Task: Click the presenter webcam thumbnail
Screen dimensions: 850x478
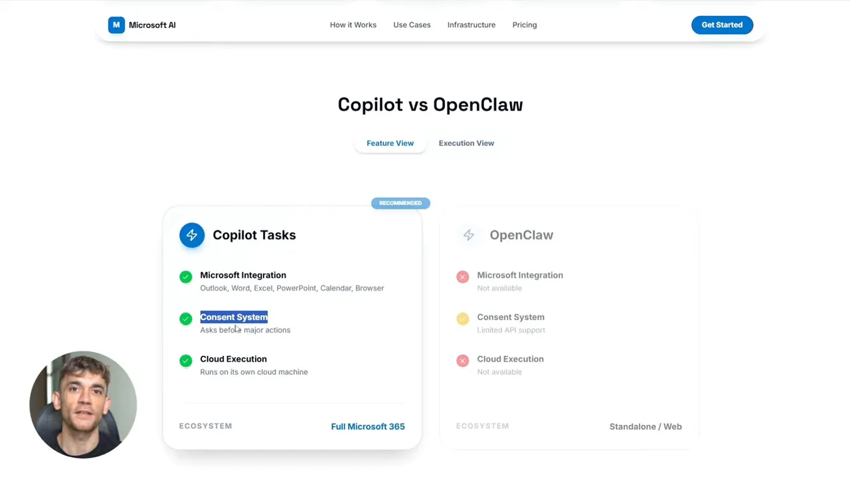Action: 83,405
